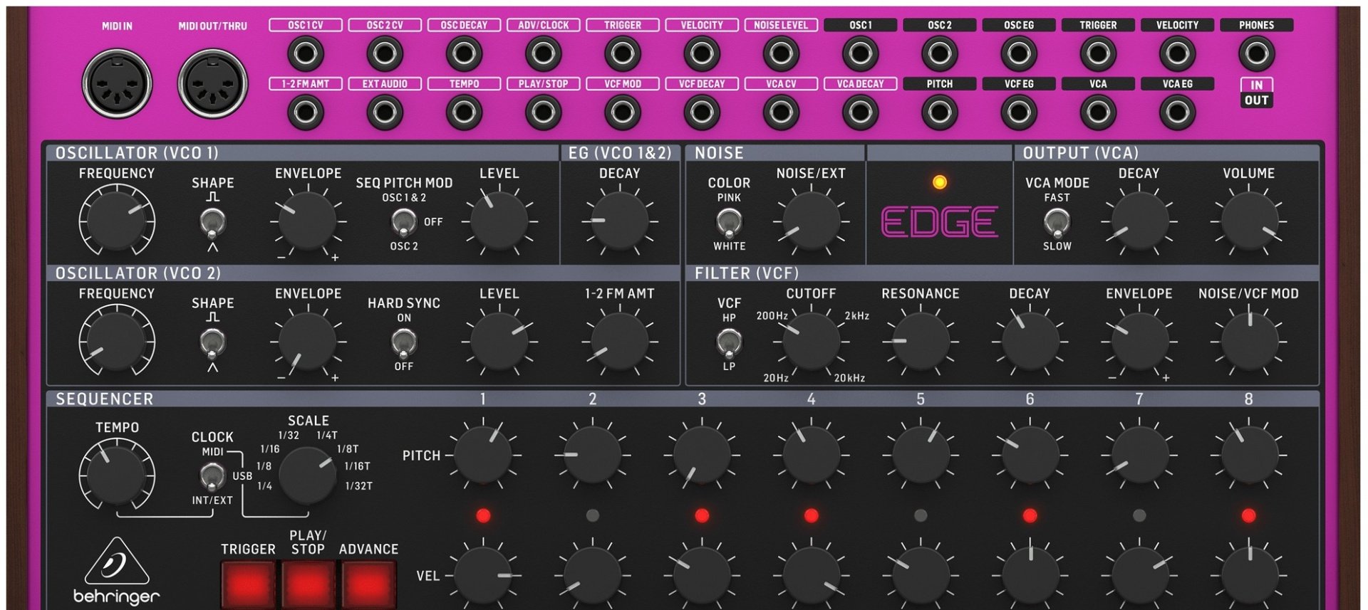
Task: Click the PHONES output jack
Action: [1256, 53]
